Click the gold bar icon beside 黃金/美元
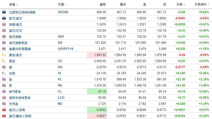 tap(4, 55)
